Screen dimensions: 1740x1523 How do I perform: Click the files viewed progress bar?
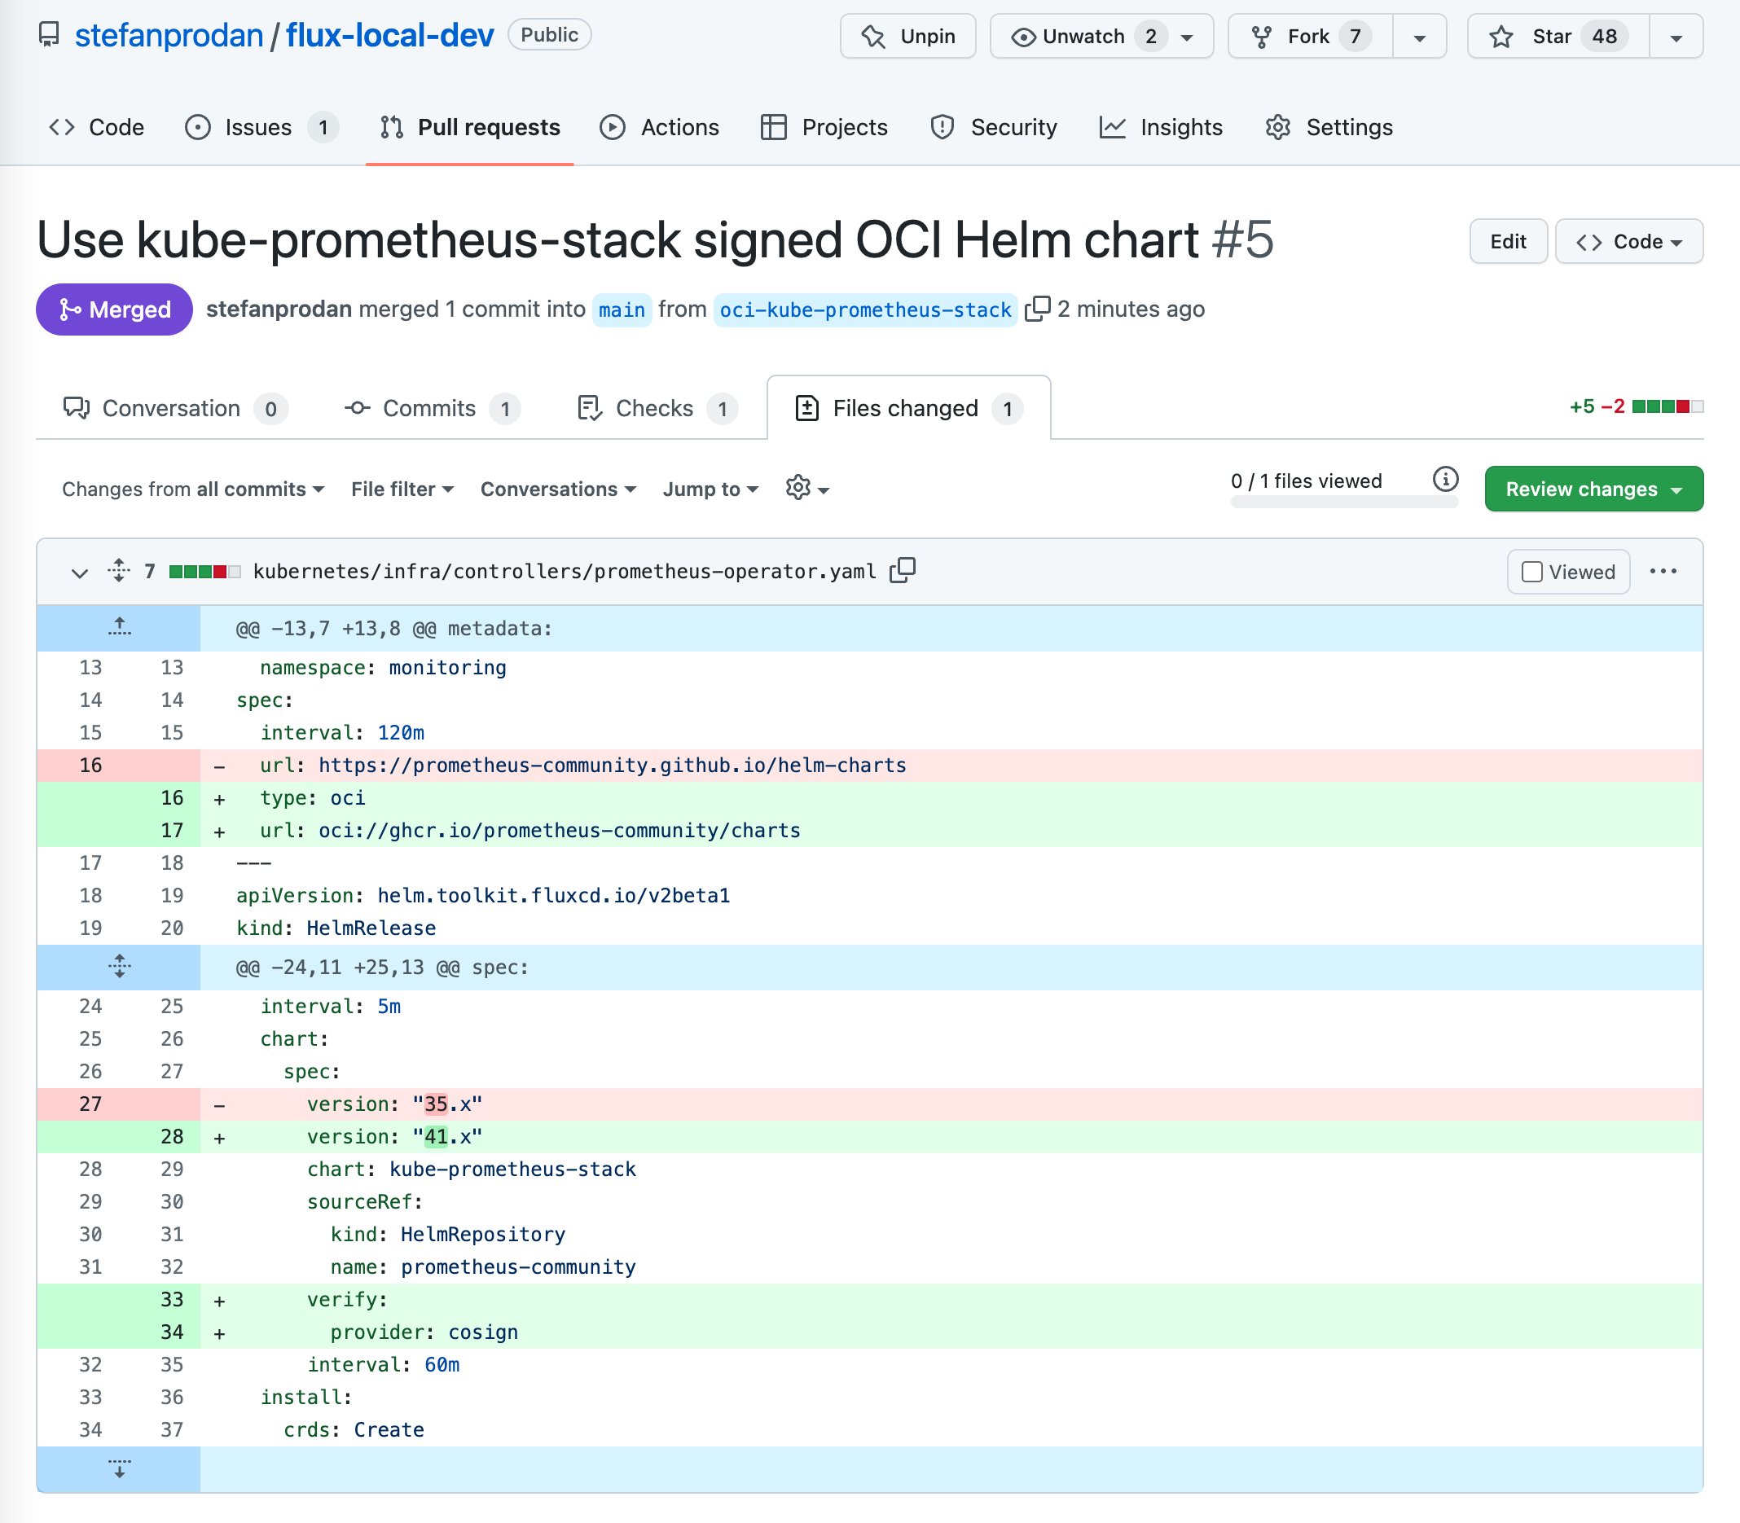click(x=1343, y=503)
